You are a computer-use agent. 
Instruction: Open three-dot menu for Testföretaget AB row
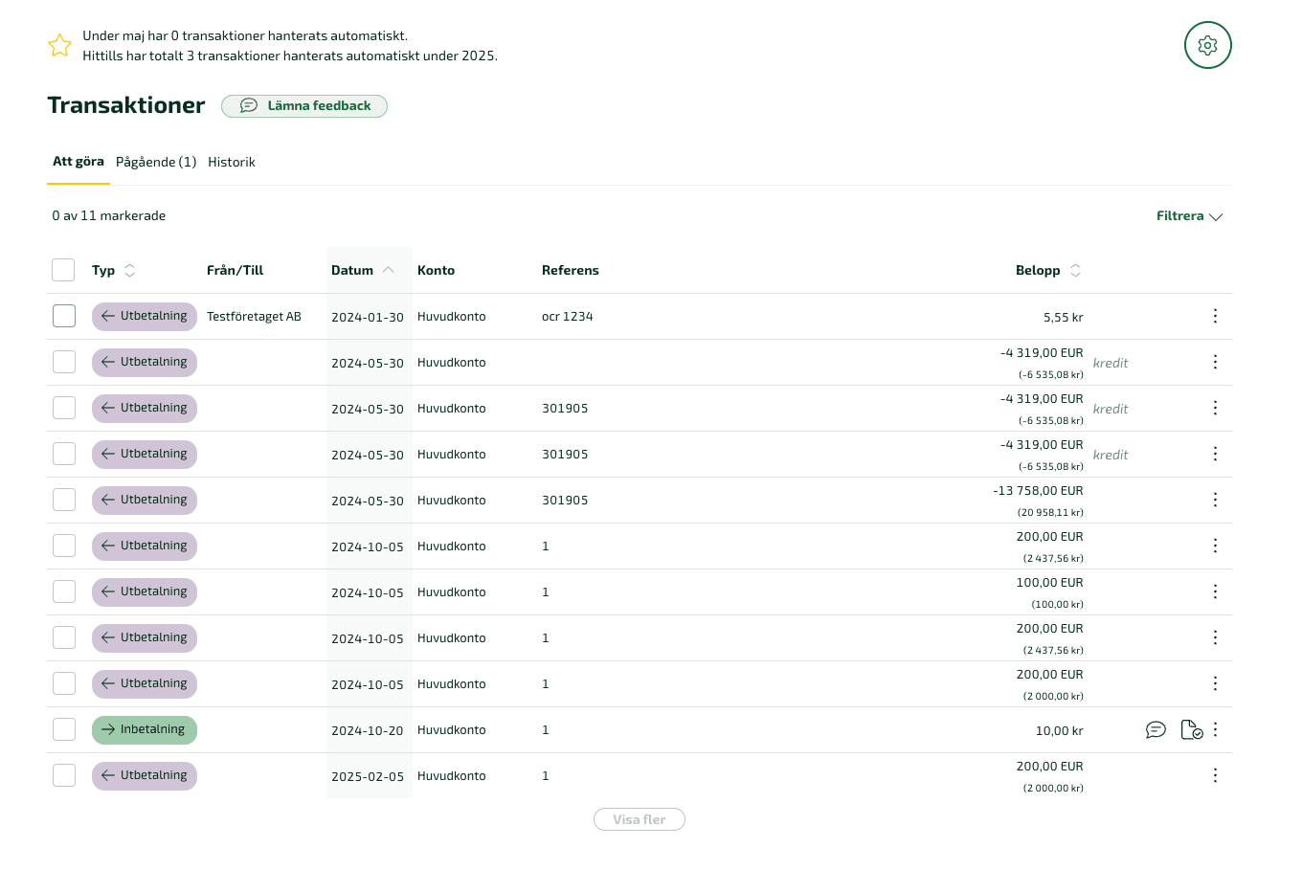(1215, 316)
